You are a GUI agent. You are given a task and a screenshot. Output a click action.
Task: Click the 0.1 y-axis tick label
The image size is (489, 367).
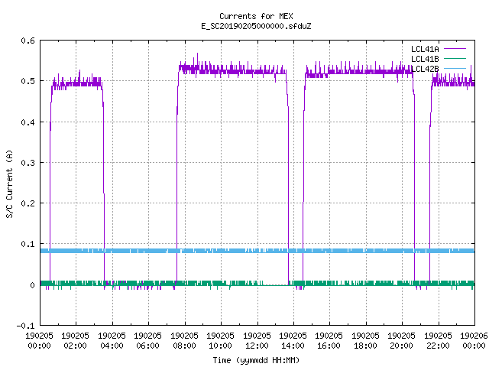tap(28, 244)
